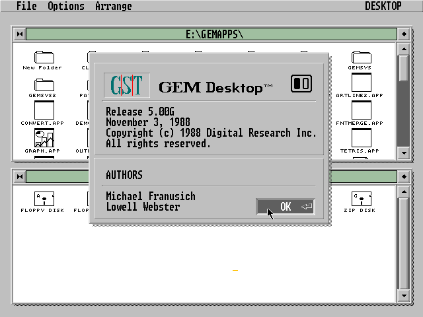Open the Arrange menu
Viewport: 423px width, 317px height.
[x=113, y=6]
